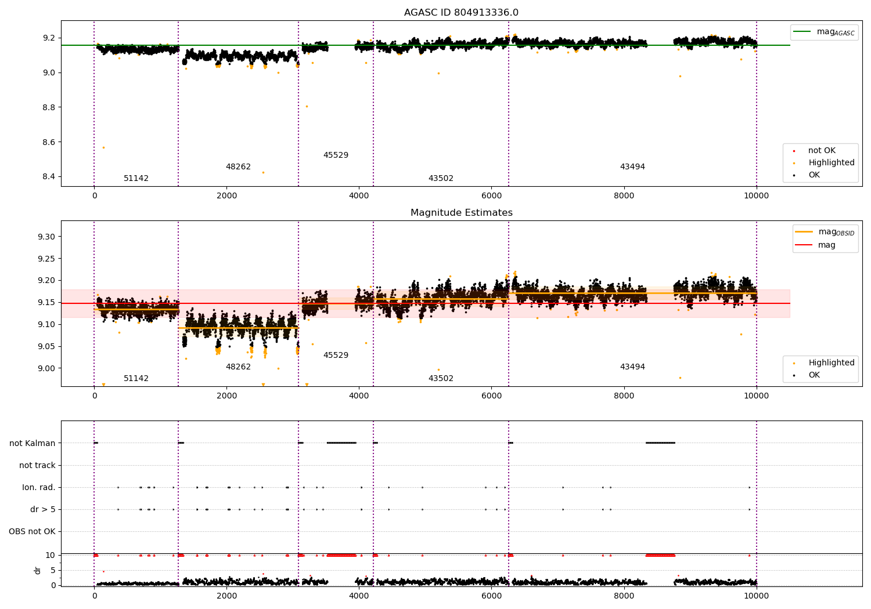
Task: Click the 9.05 y-axis tick label
Action: (x=46, y=346)
